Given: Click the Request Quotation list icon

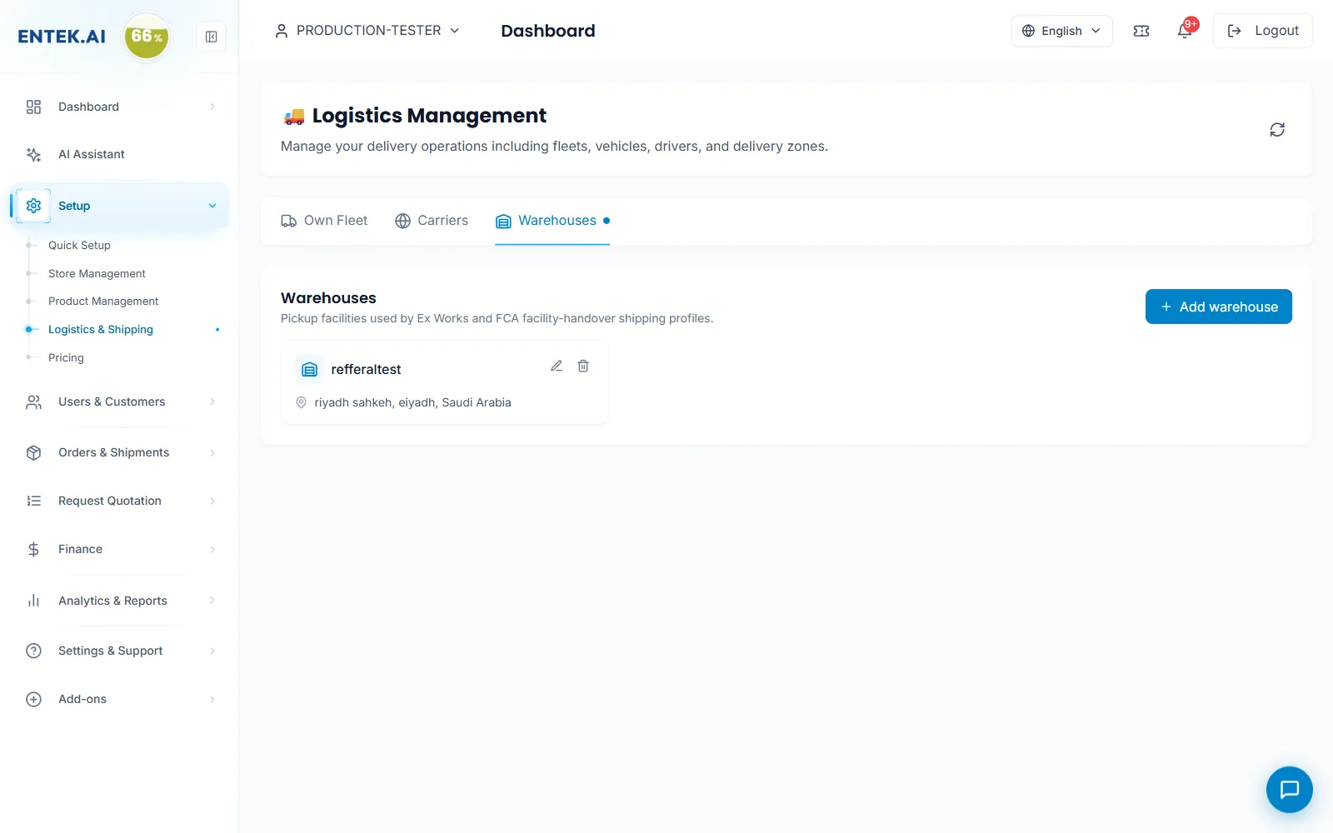Looking at the screenshot, I should [x=33, y=501].
